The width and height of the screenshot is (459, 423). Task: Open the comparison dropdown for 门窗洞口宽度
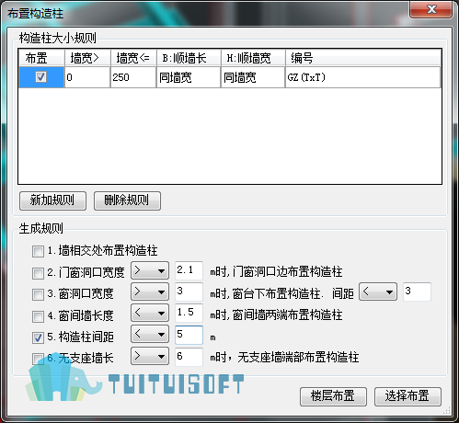150,270
